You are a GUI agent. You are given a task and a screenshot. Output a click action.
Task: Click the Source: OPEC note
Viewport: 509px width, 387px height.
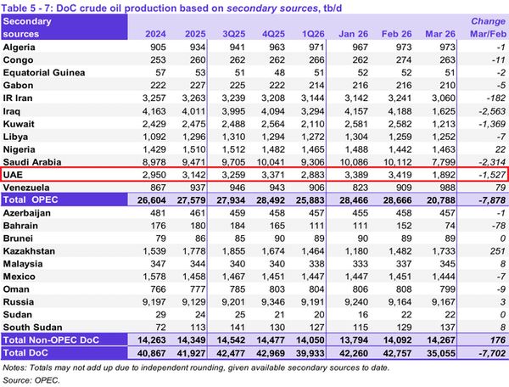tap(31, 380)
